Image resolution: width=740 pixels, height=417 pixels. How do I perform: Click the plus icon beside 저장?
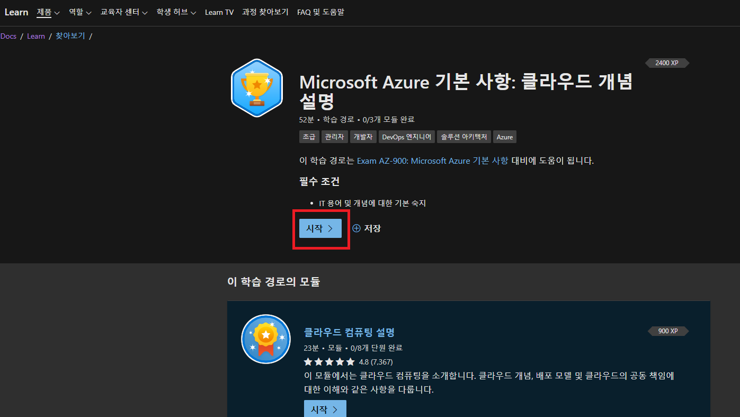tap(356, 228)
